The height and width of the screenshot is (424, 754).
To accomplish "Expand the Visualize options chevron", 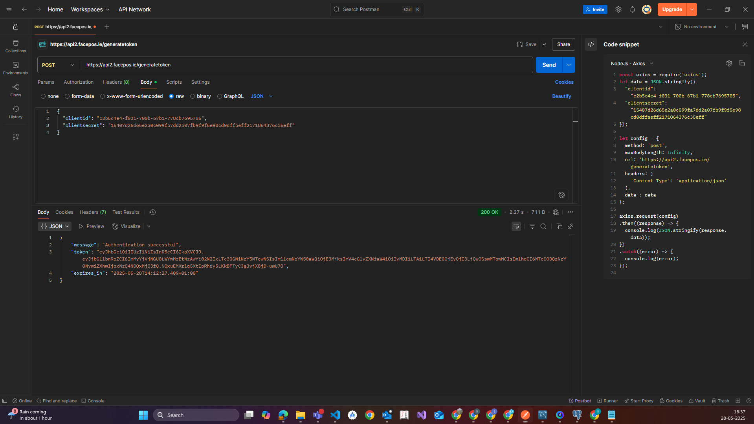I will click(149, 226).
